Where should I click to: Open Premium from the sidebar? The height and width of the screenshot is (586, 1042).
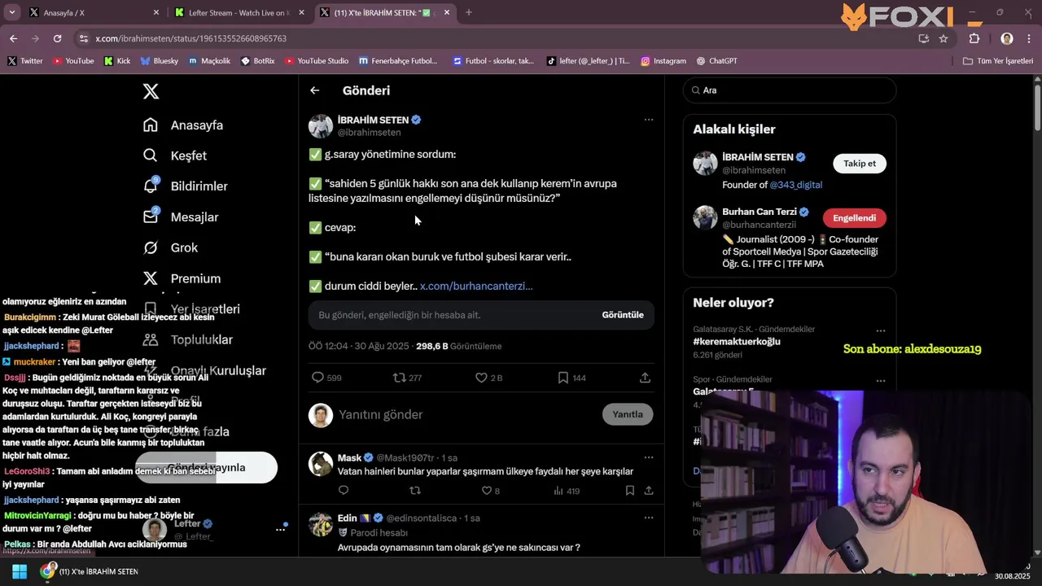[x=182, y=278]
